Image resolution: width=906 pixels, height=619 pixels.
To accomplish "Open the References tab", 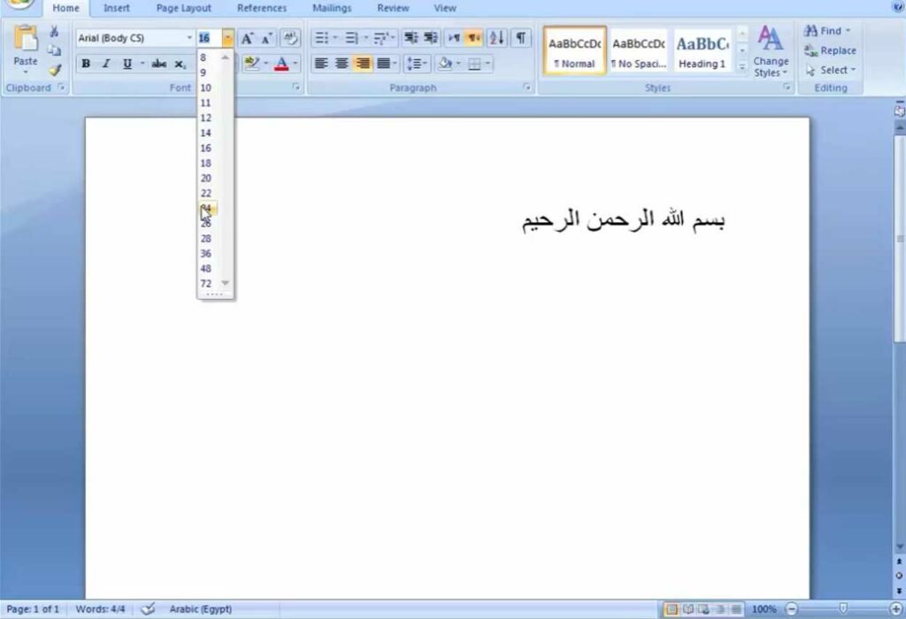I will [x=262, y=8].
